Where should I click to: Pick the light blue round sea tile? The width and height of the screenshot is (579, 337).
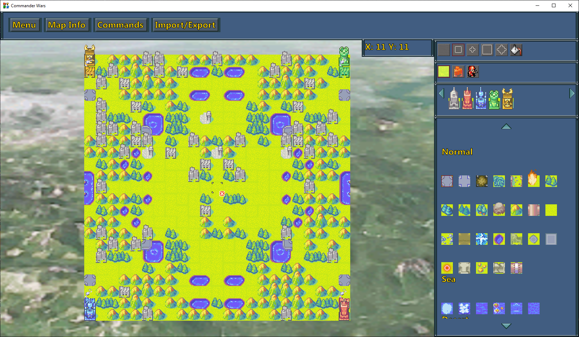(x=447, y=308)
